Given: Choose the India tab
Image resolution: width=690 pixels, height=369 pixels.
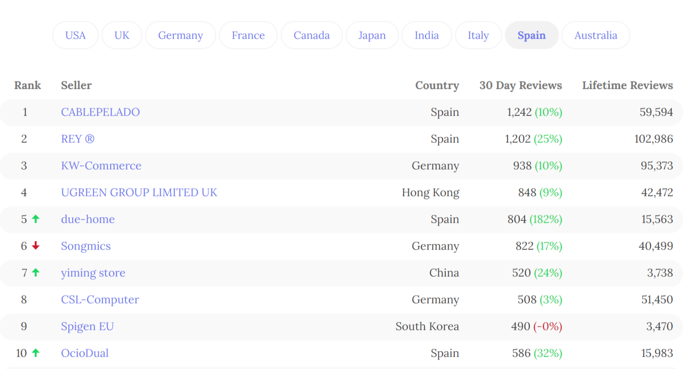Looking at the screenshot, I should click(x=427, y=35).
